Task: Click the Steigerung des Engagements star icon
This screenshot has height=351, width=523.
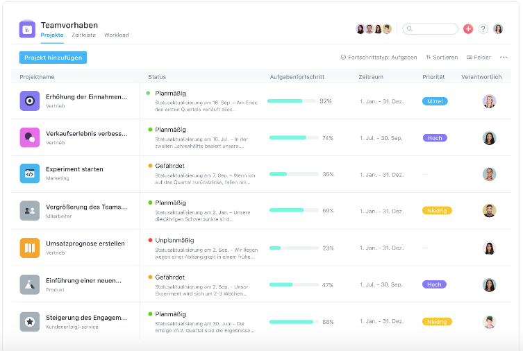Action: click(x=30, y=322)
